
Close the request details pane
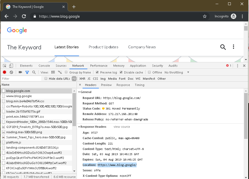point(80,85)
